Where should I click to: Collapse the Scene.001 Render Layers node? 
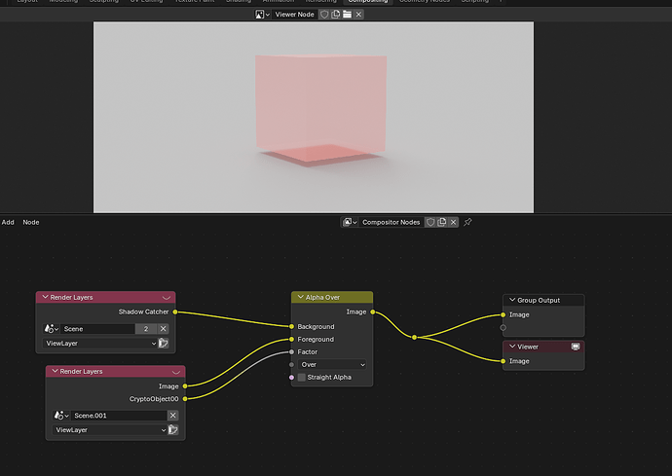click(x=55, y=371)
